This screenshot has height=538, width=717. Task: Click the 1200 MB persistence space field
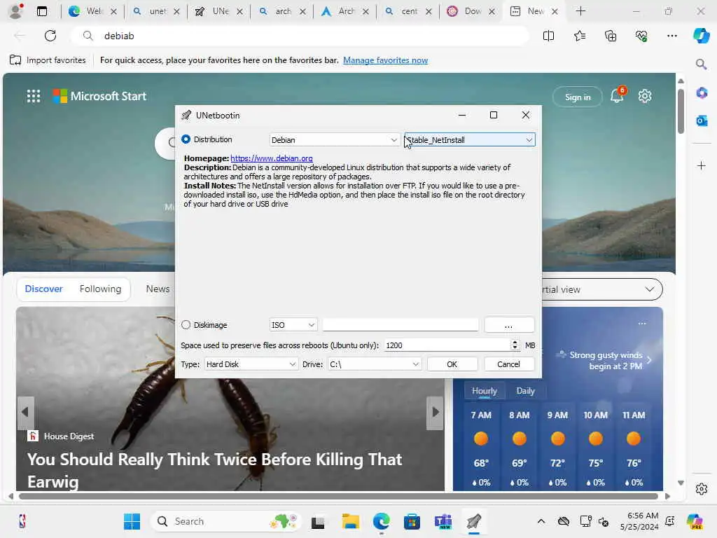[447, 345]
